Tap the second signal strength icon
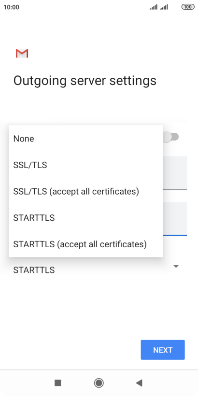 [x=164, y=7]
